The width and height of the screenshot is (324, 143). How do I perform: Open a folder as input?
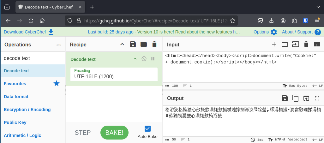285,44
